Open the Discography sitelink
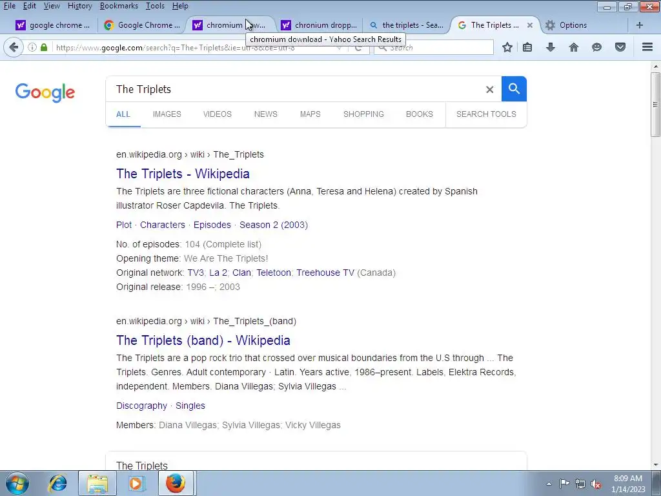Viewport: 661px width, 496px height. coord(141,406)
